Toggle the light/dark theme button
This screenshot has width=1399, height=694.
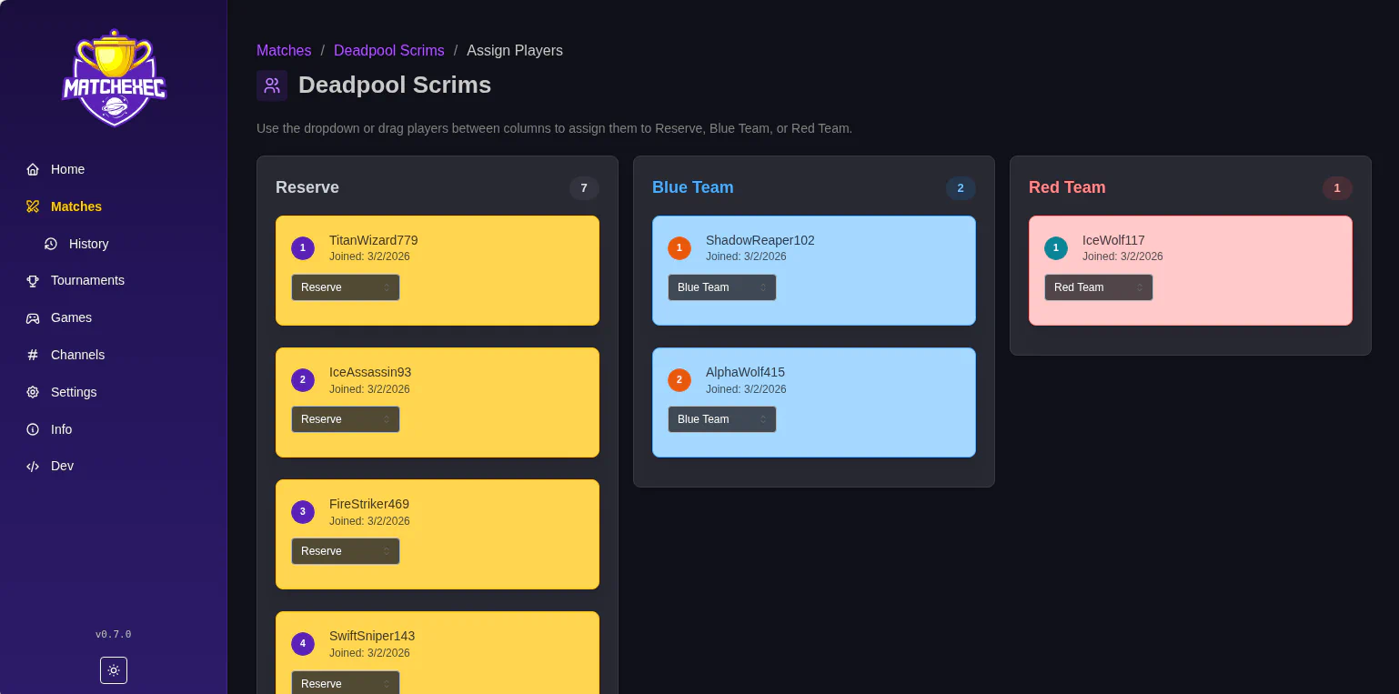click(114, 670)
